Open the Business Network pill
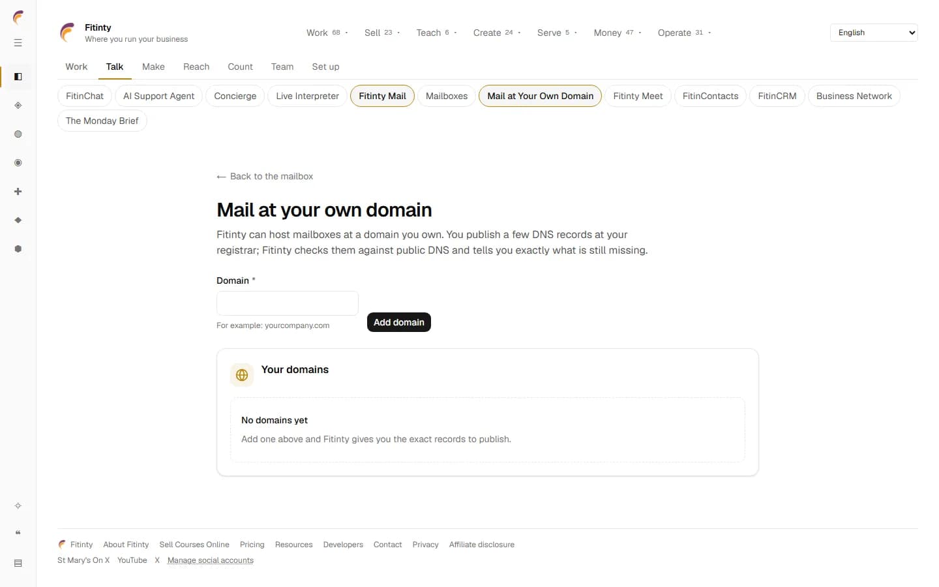Screen dimensions: 939x587 (854, 96)
